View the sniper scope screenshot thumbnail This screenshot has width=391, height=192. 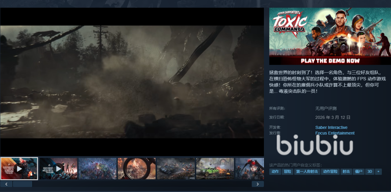pos(137,169)
